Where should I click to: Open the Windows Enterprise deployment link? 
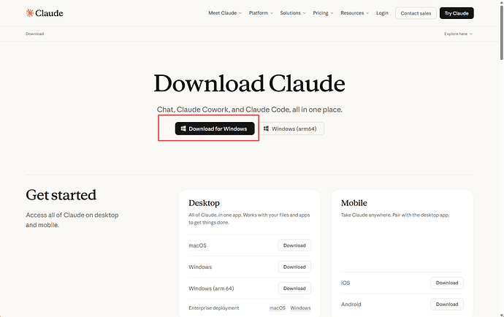(x=300, y=308)
